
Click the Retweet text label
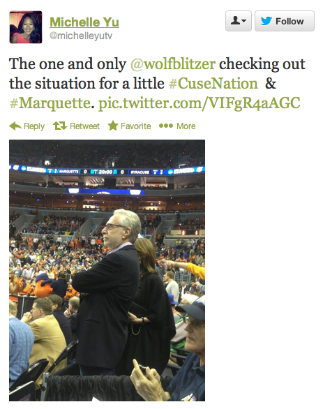(x=84, y=126)
